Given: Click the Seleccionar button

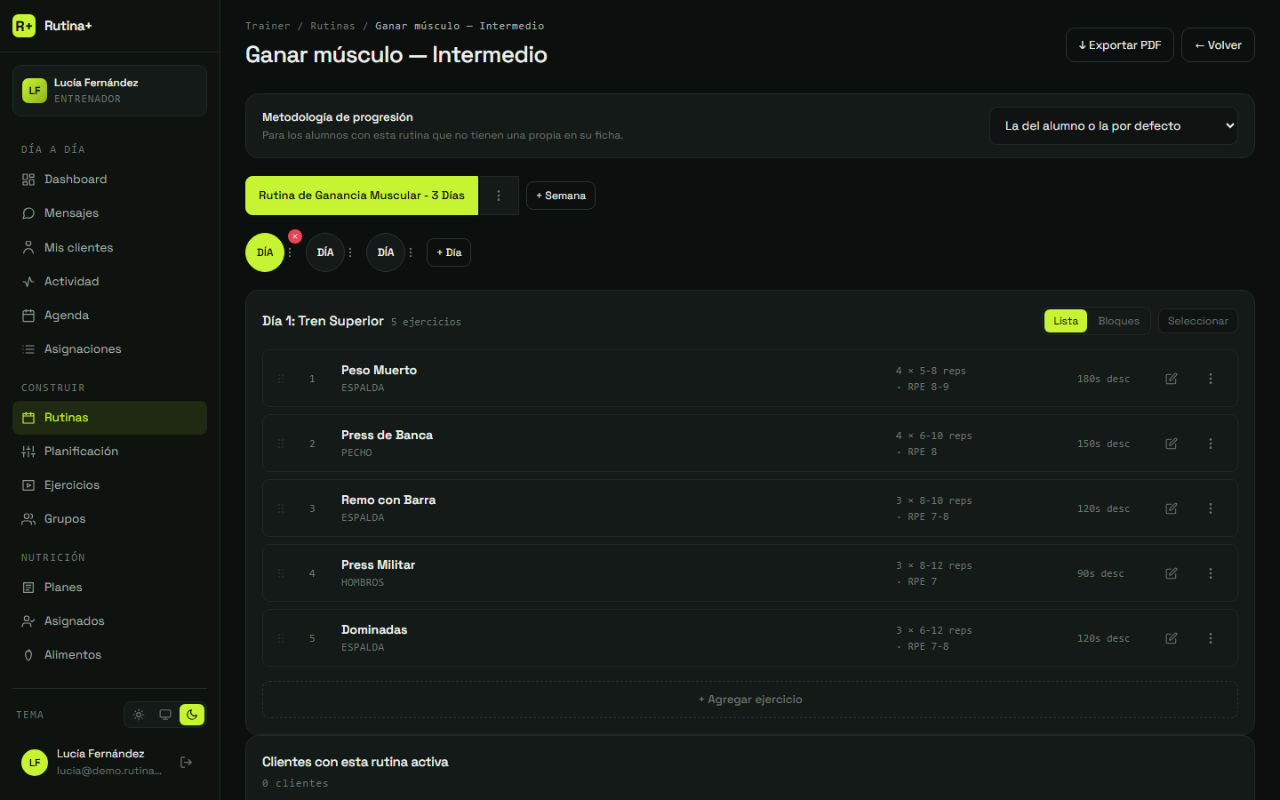Looking at the screenshot, I should pyautogui.click(x=1197, y=321).
